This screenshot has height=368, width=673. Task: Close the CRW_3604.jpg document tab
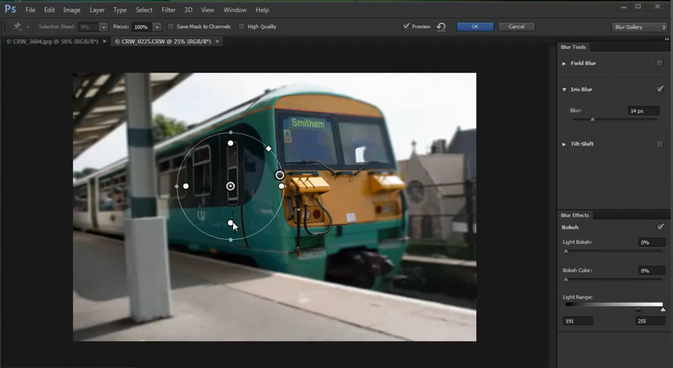pos(105,41)
